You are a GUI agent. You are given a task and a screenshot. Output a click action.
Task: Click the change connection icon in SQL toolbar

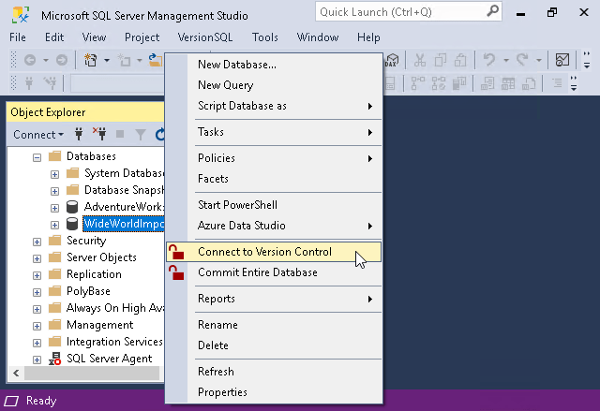[x=50, y=83]
